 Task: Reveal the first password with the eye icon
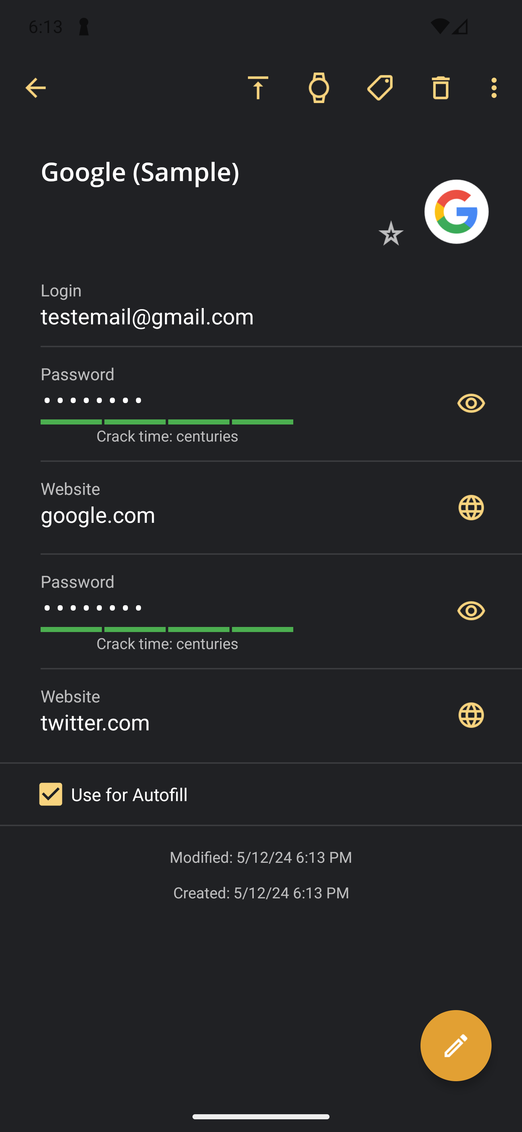pos(471,403)
